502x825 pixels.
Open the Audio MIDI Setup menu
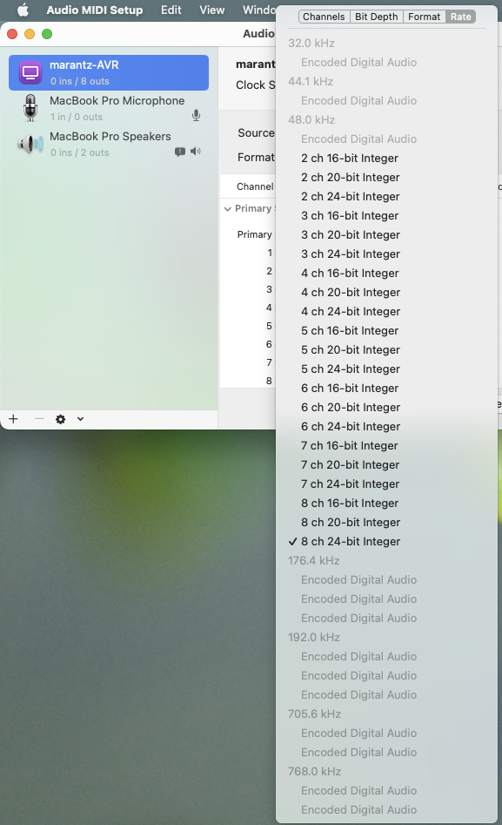pos(95,10)
